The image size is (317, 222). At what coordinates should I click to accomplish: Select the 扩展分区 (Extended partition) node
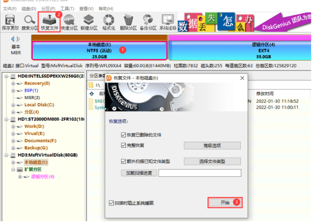click(x=33, y=169)
